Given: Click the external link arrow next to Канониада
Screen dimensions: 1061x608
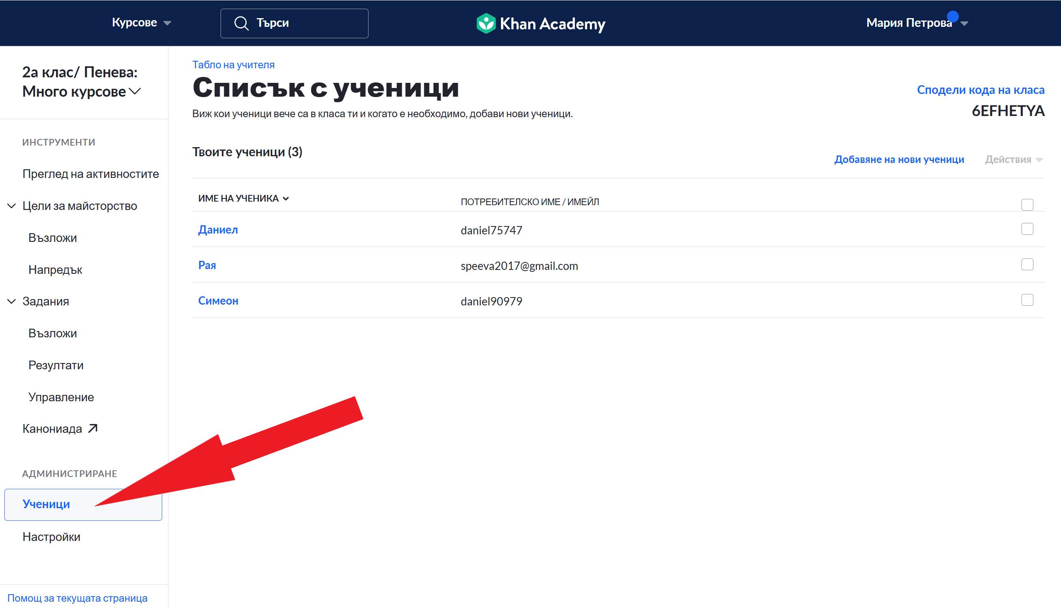Looking at the screenshot, I should (x=93, y=428).
